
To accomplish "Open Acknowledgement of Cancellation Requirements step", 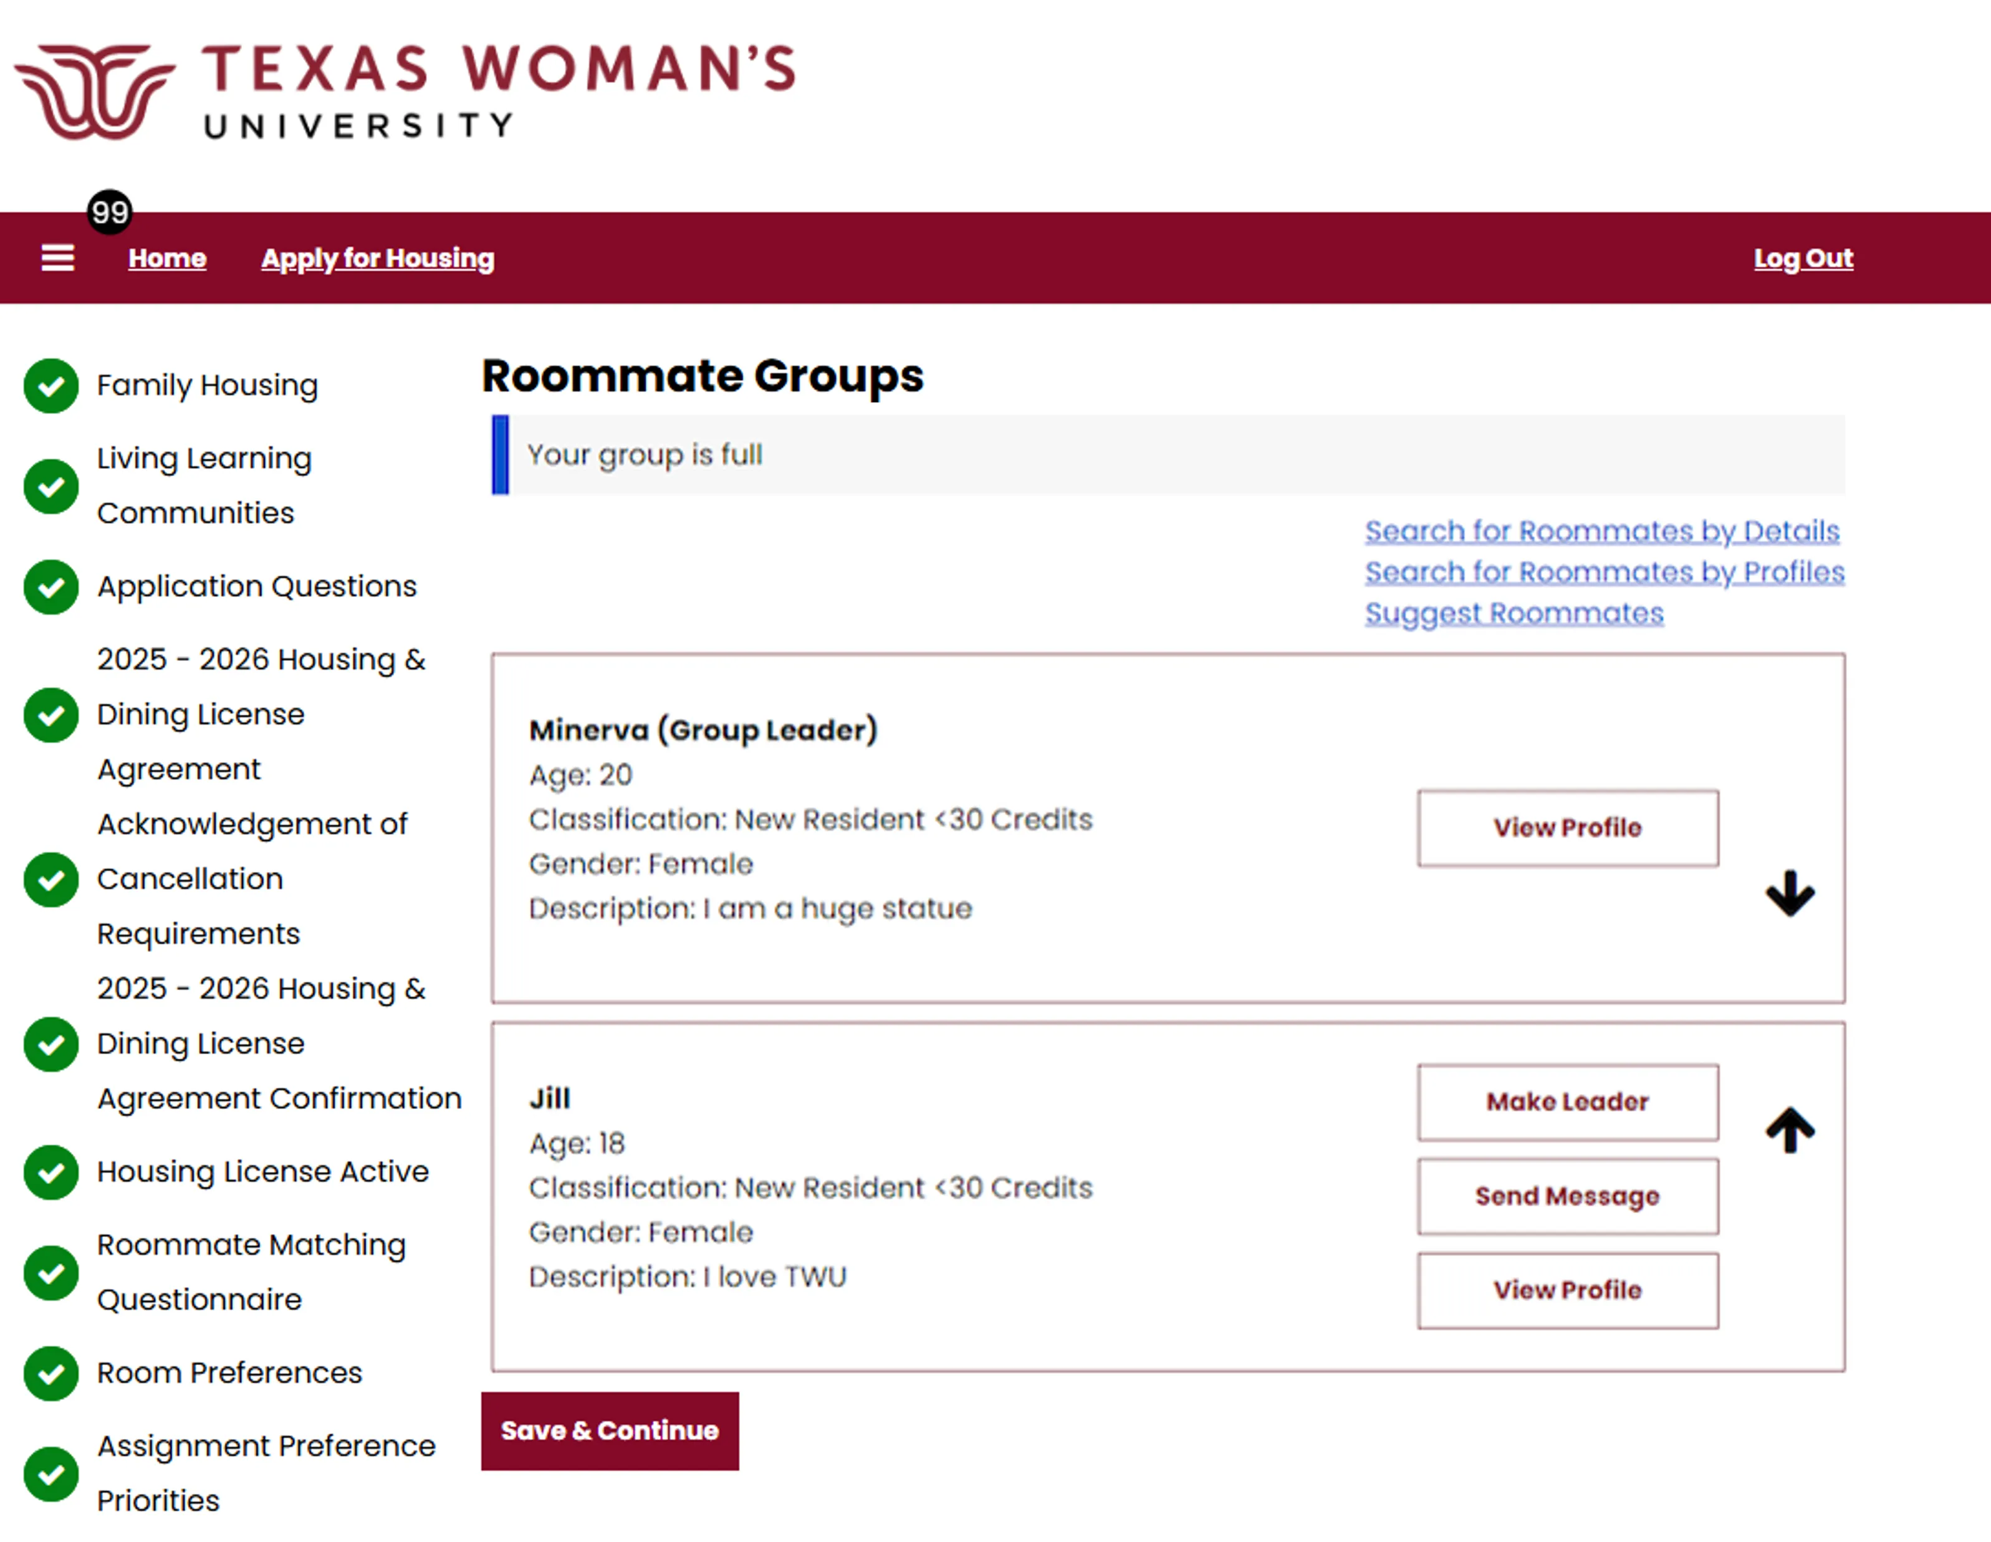I will [252, 880].
